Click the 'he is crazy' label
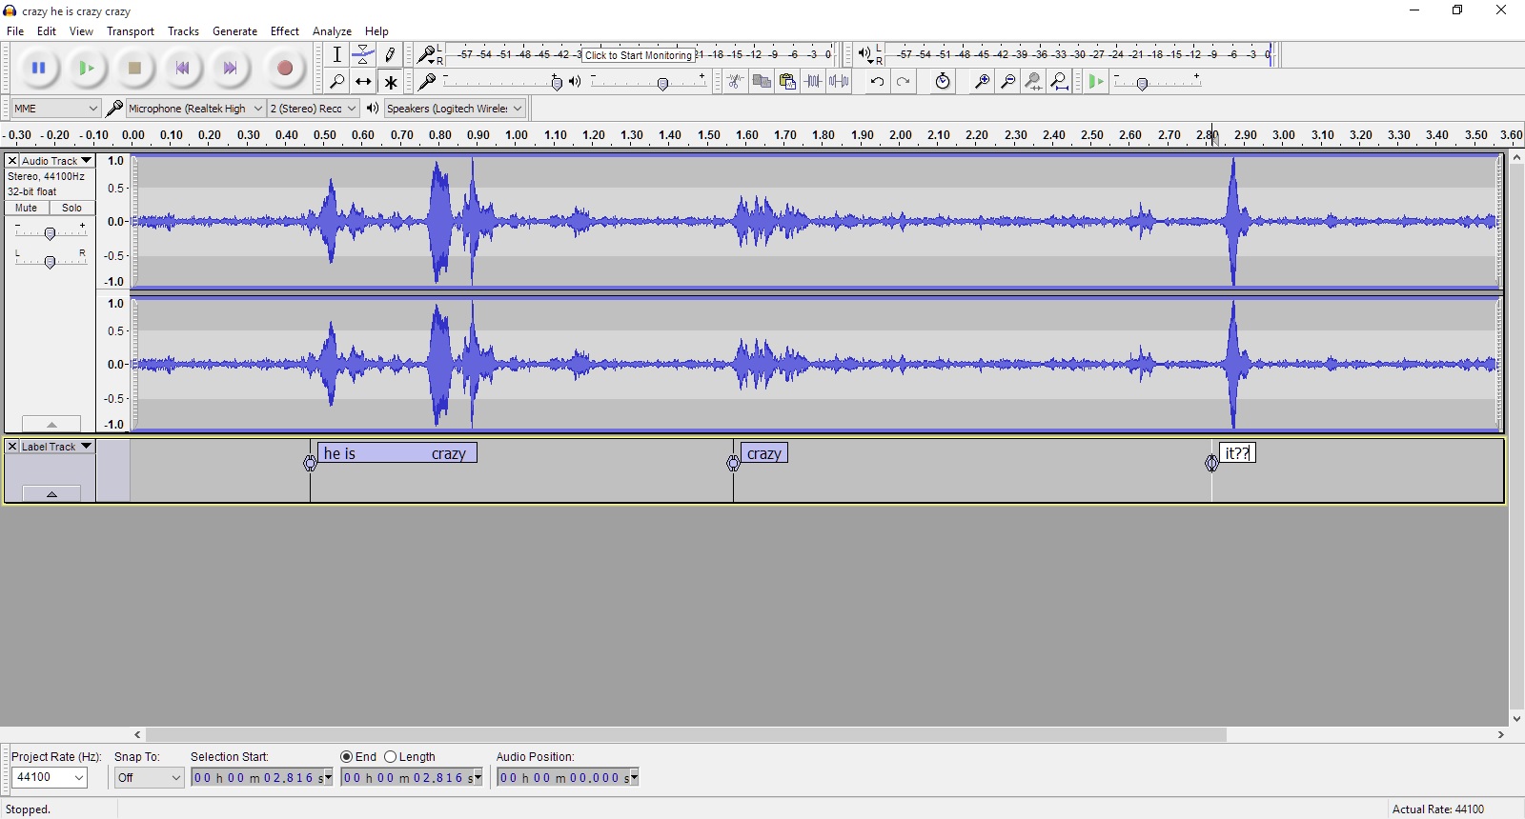The width and height of the screenshot is (1525, 819). click(x=396, y=454)
